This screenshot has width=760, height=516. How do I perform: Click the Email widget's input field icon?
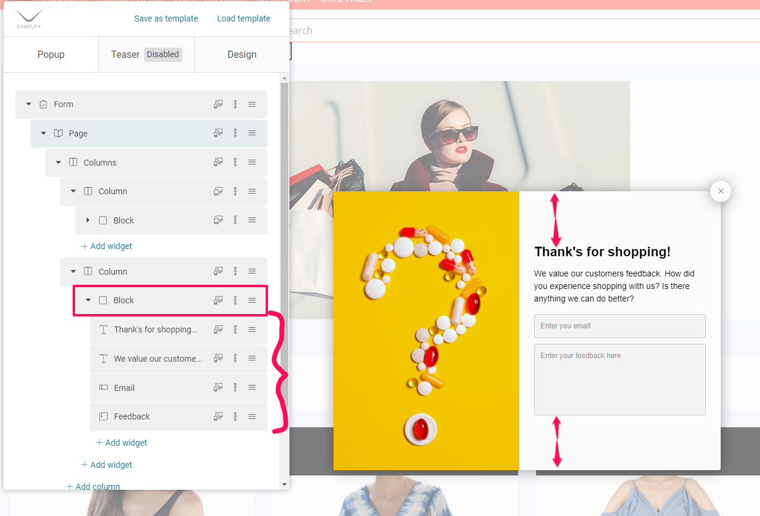pos(102,387)
